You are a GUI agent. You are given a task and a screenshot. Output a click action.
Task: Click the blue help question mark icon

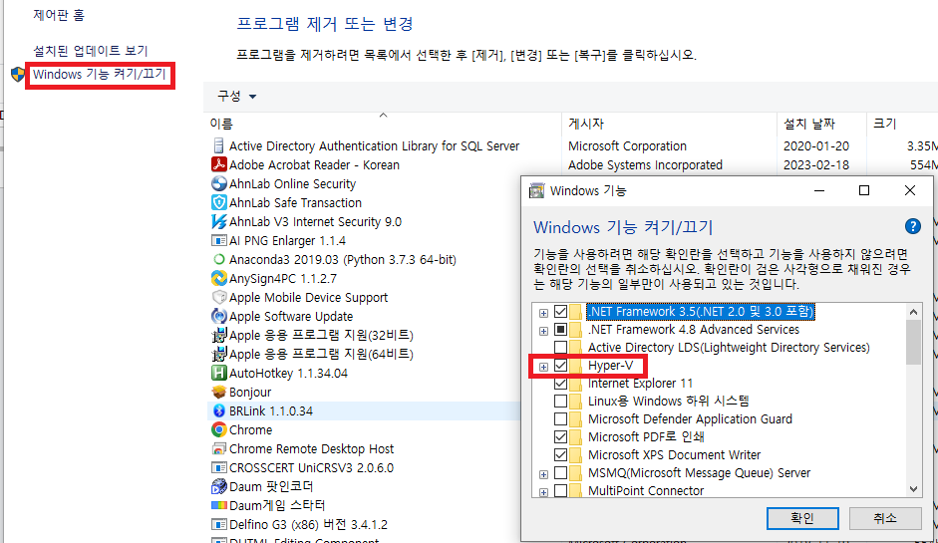[912, 226]
